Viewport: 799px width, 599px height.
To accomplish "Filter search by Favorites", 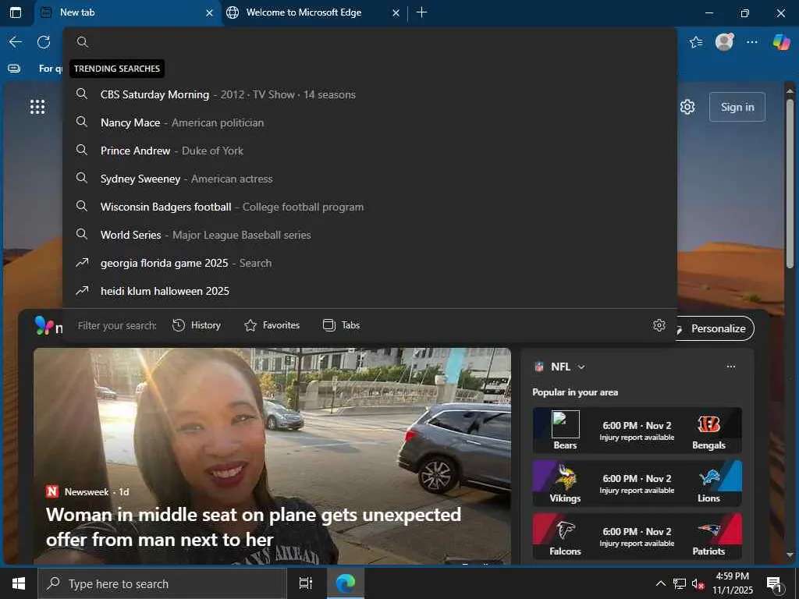I will [272, 325].
